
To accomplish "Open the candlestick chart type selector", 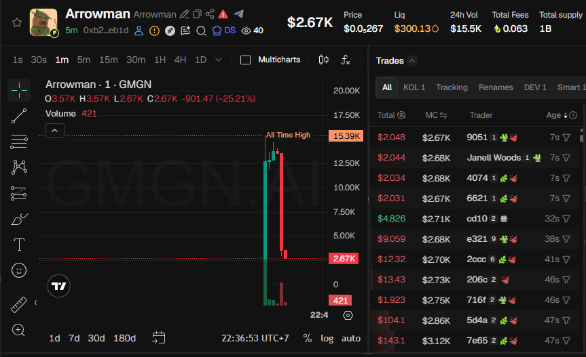I will pyautogui.click(x=324, y=60).
